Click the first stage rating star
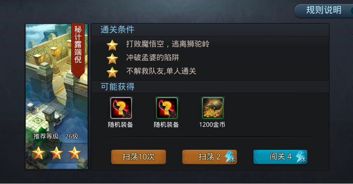 pos(38,153)
